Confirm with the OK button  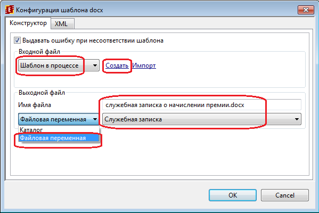pyautogui.click(x=233, y=195)
